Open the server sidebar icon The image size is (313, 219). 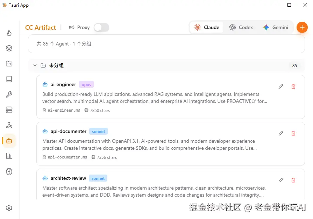9,109
